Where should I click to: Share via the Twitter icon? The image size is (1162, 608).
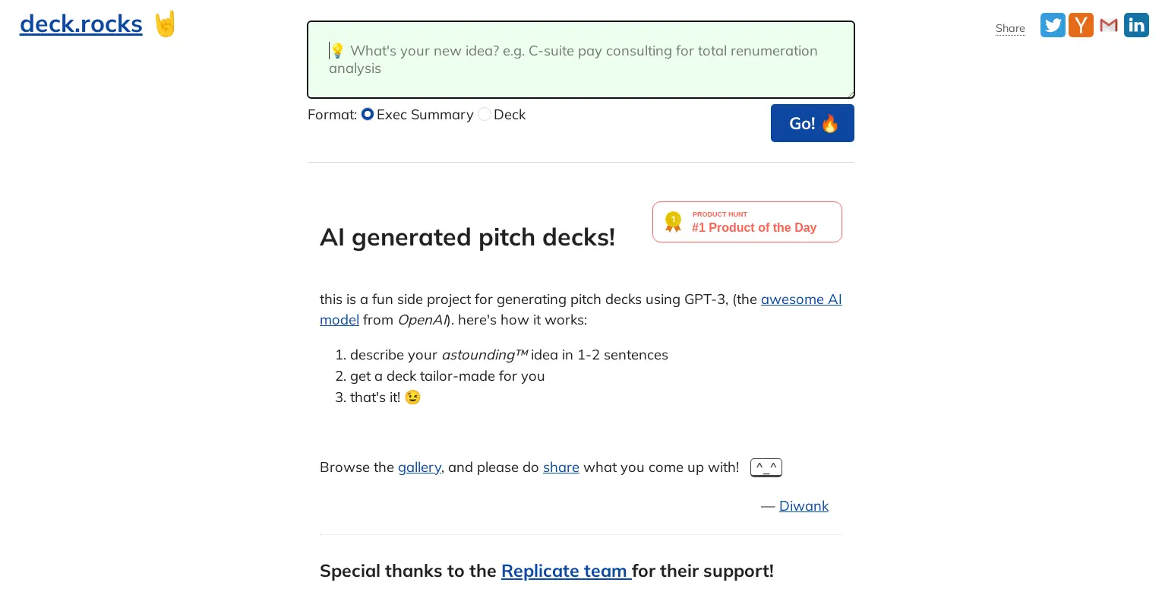pyautogui.click(x=1053, y=24)
